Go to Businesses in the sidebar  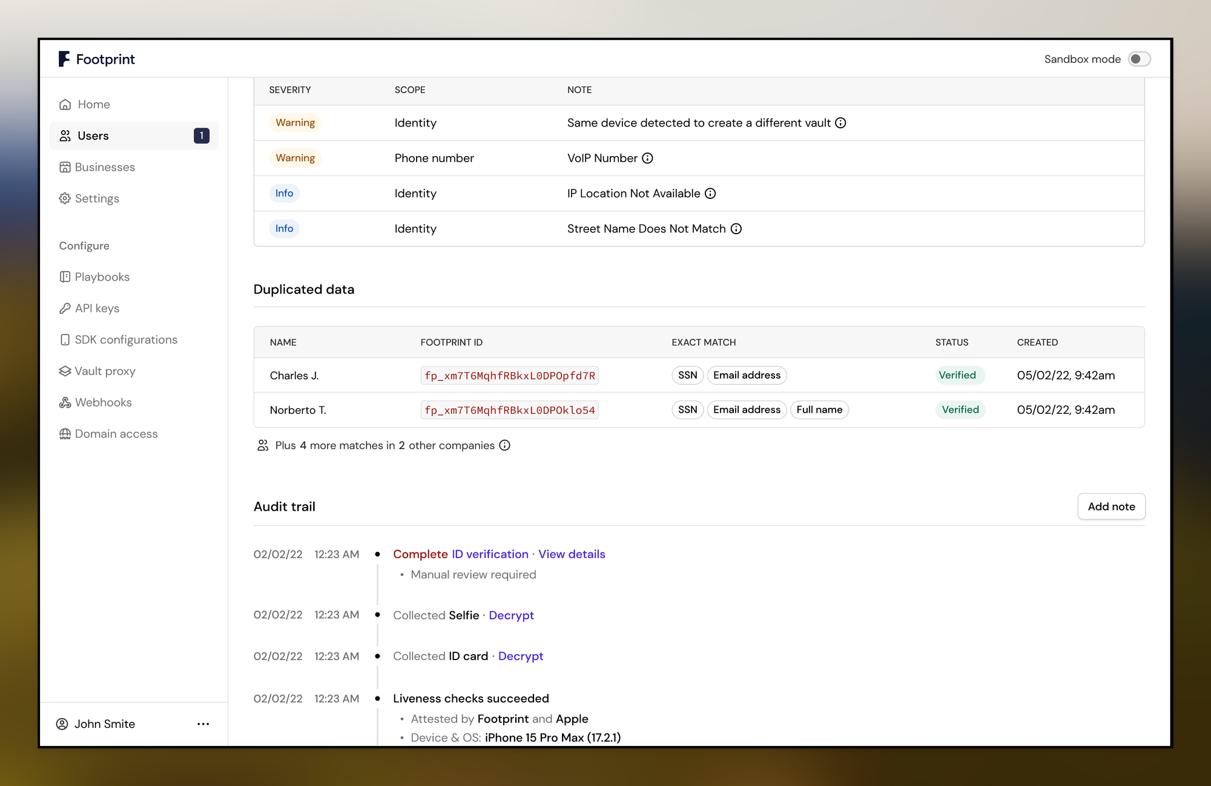point(104,167)
